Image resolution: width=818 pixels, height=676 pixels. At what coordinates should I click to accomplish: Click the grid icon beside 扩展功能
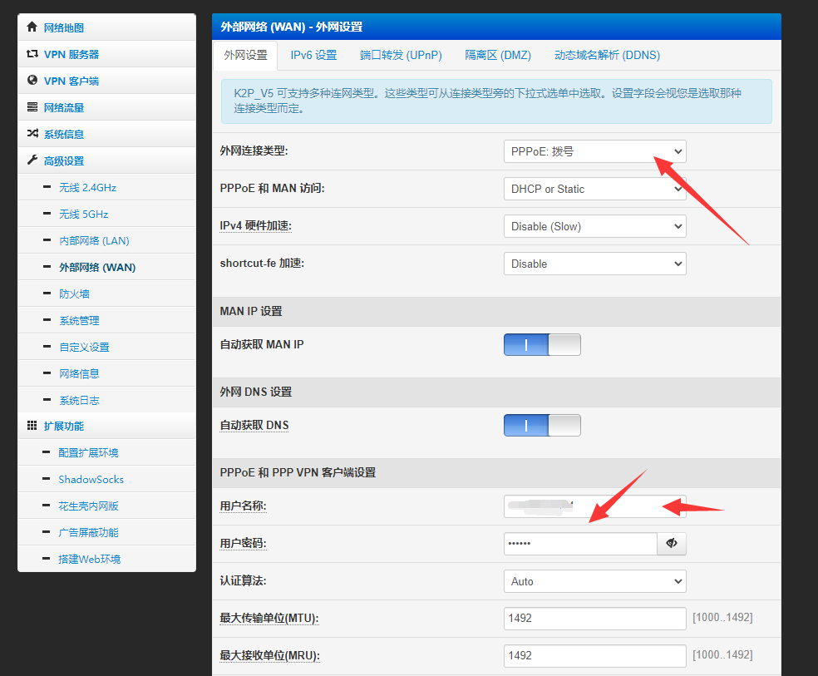pyautogui.click(x=32, y=426)
